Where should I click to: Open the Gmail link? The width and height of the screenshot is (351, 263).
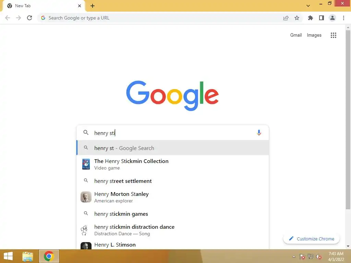[296, 35]
